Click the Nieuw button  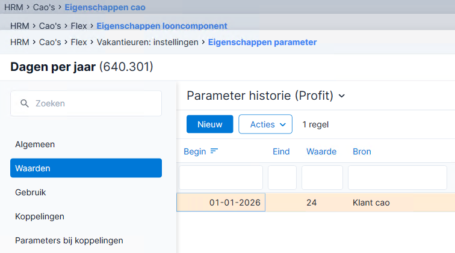[210, 124]
